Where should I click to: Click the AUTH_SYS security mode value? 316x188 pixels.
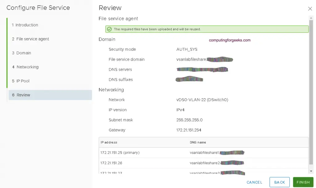click(187, 49)
